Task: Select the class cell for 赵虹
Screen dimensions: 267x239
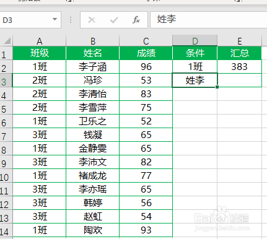Action: coord(39,217)
